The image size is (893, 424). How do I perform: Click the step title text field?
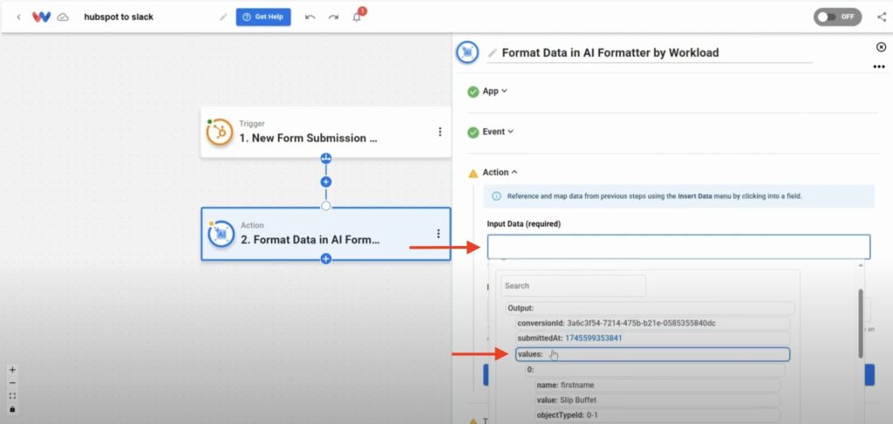click(x=649, y=53)
